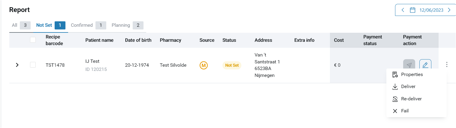Go to previous date using left arrow
Screen dimensions: 456x128
(x=403, y=10)
